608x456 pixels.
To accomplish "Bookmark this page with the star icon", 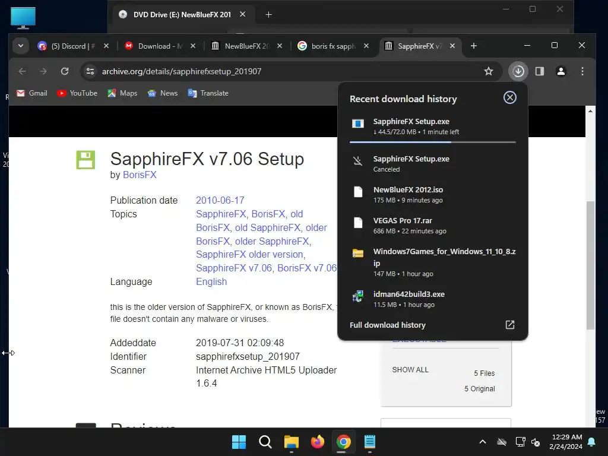I will [489, 71].
